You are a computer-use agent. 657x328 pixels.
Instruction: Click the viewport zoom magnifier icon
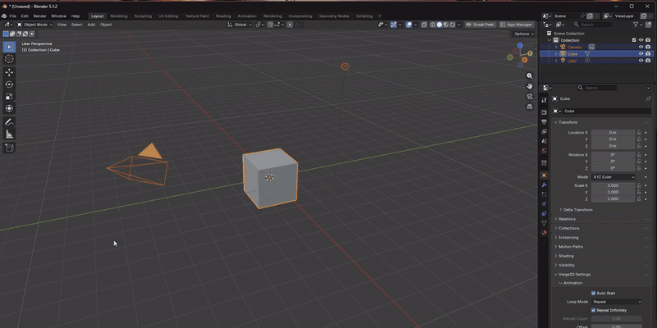point(530,76)
